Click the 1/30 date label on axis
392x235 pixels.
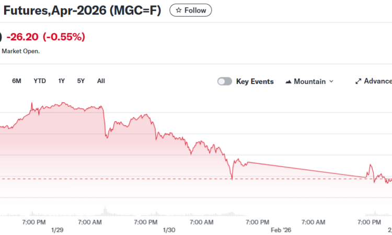point(169,230)
